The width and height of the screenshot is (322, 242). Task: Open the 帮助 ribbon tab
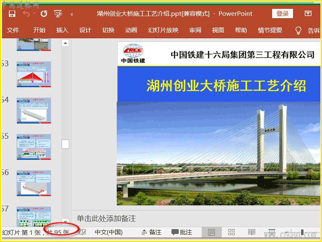[241, 30]
